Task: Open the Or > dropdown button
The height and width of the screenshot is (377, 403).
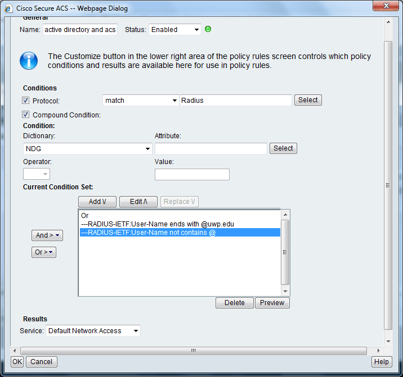Action: click(x=44, y=252)
